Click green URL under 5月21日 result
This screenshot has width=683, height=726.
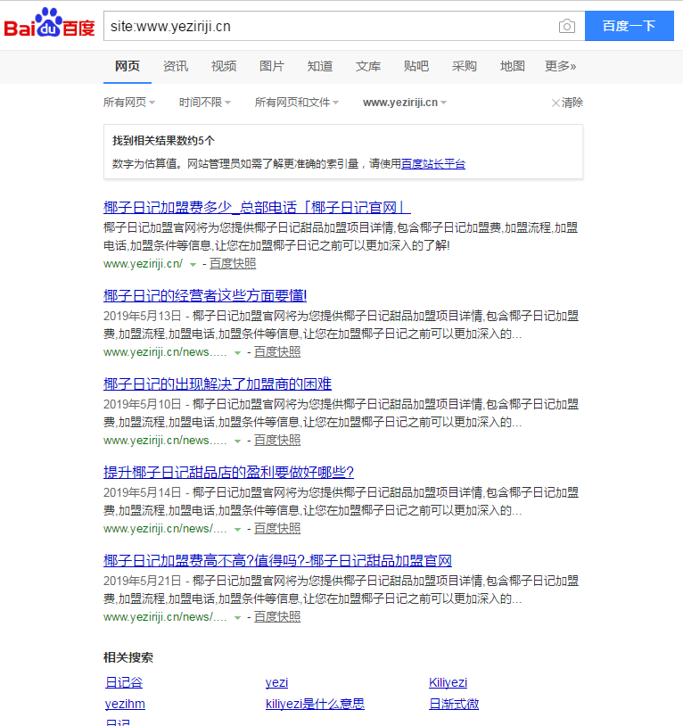[165, 617]
